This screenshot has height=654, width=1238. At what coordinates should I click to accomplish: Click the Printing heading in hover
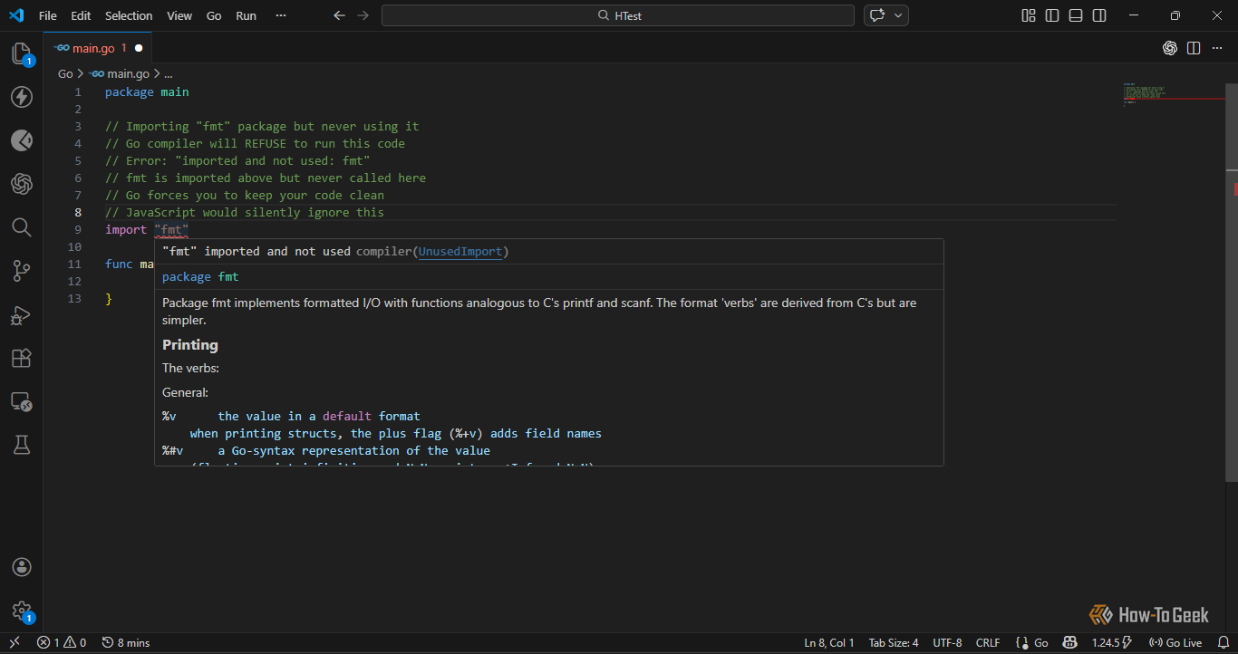[190, 345]
